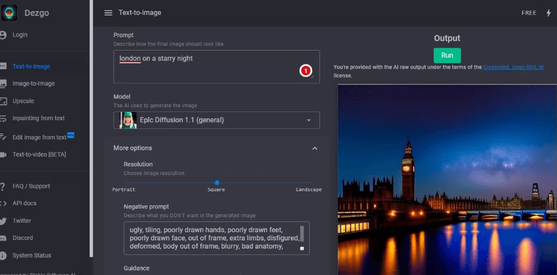Click the Edit image from text icon
This screenshot has height=275, width=557.
tap(3, 137)
